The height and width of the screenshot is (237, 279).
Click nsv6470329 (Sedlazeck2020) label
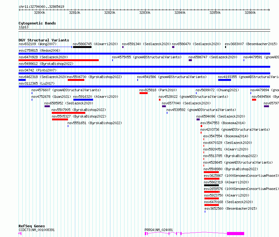228,143
